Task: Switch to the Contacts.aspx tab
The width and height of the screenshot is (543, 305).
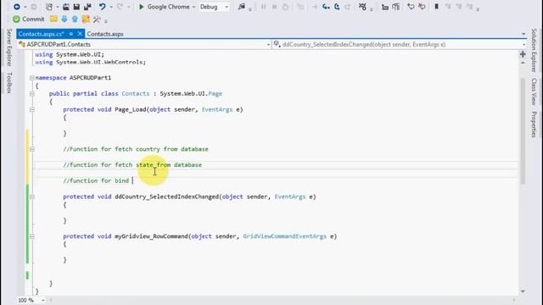Action: (x=105, y=34)
